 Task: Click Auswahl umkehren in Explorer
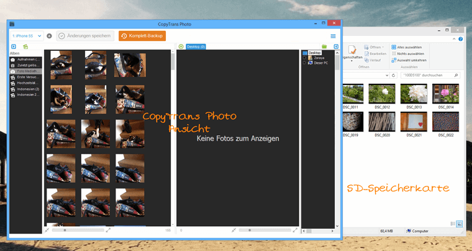(409, 60)
